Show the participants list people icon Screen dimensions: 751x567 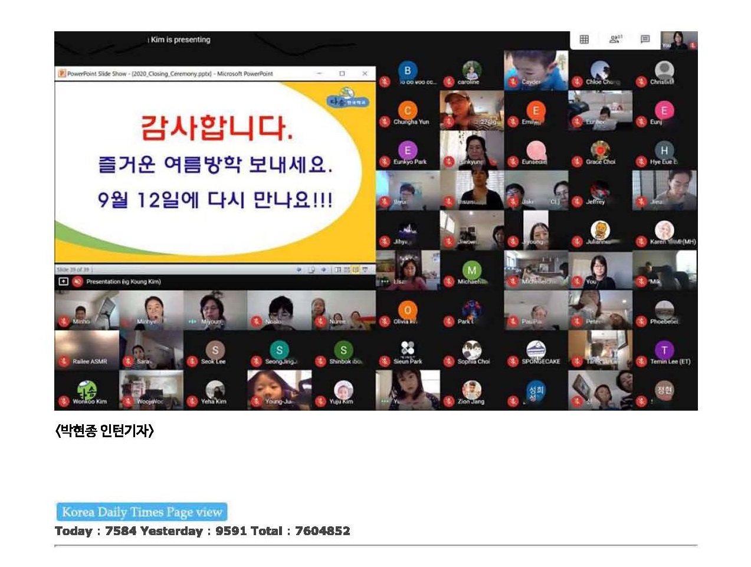pos(615,40)
